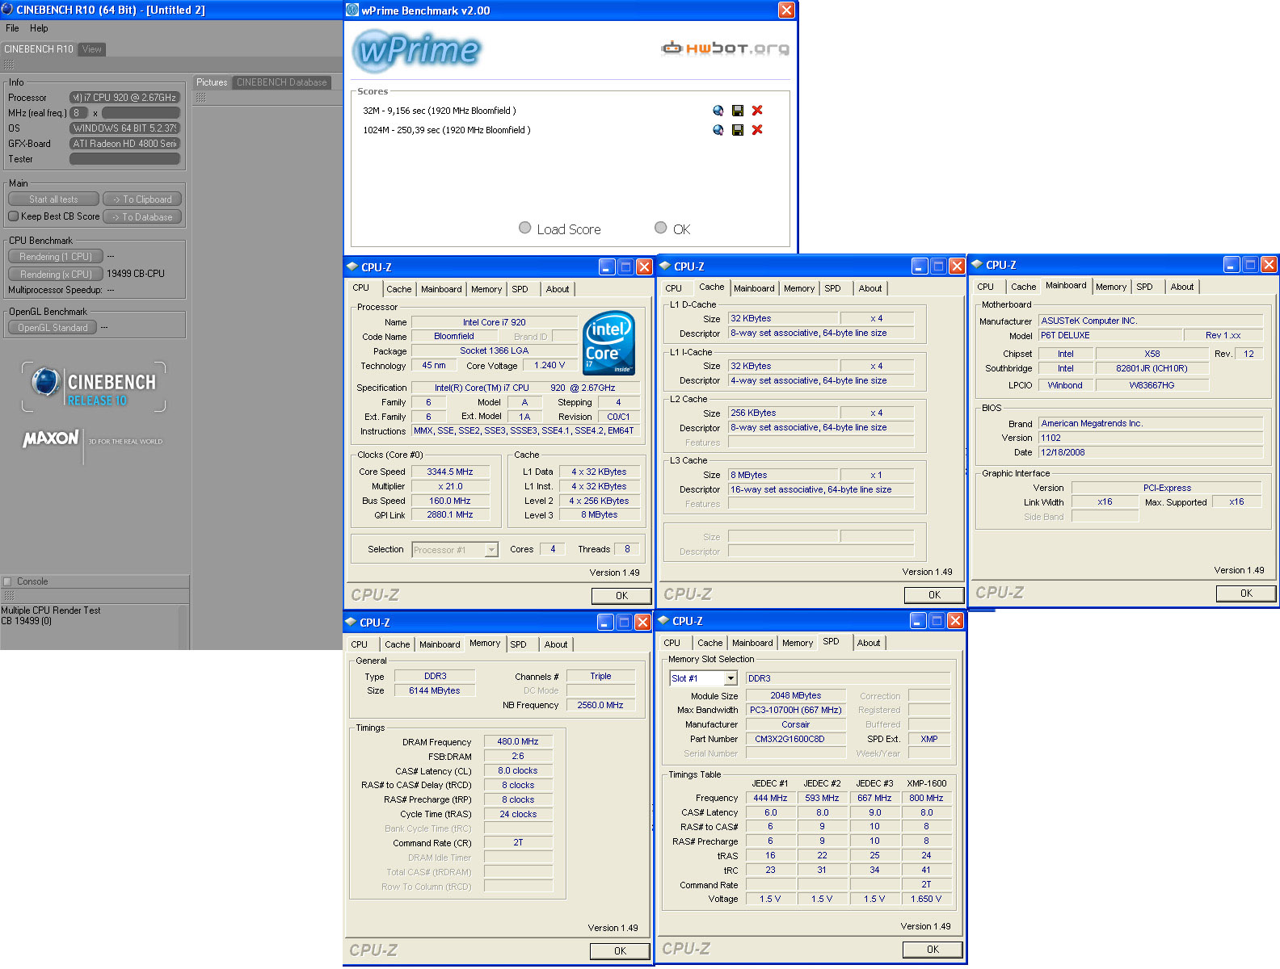Toggle Keep Best CB Score checkbox
1280x969 pixels.
[x=14, y=216]
